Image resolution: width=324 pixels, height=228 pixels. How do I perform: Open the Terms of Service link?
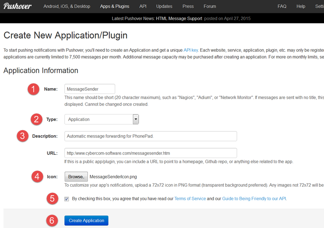click(x=190, y=199)
